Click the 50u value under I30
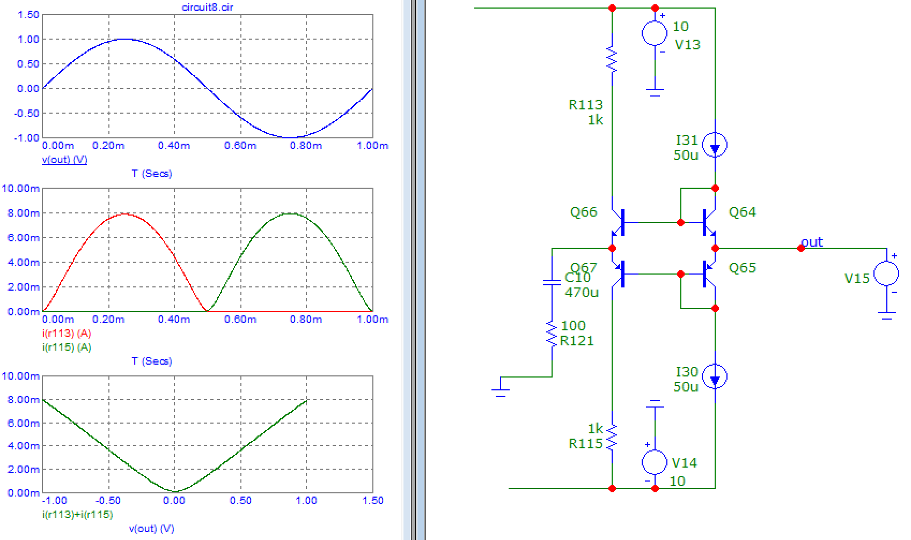The width and height of the screenshot is (911, 540). (686, 387)
